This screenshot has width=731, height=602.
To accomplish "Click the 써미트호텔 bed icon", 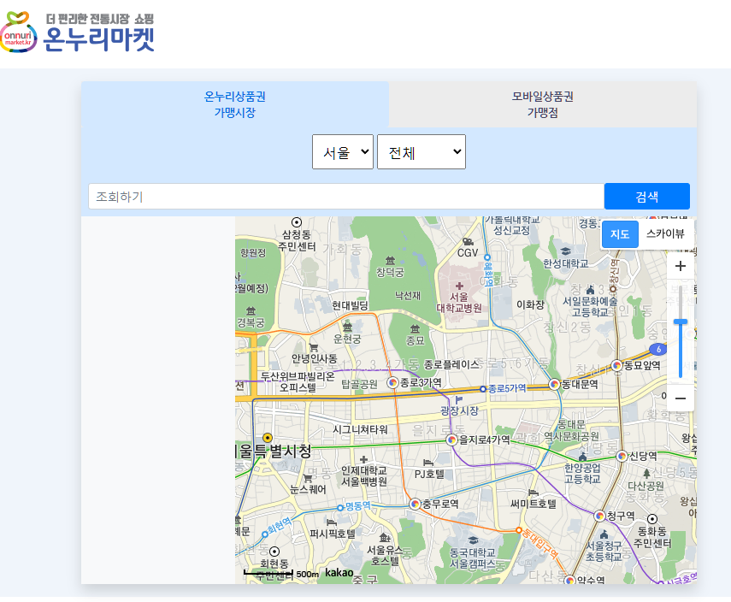I will (x=534, y=493).
